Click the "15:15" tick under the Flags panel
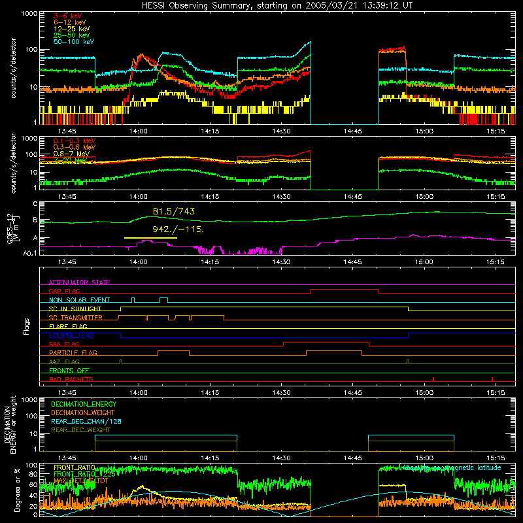This screenshot has width=523, height=523. click(x=496, y=393)
